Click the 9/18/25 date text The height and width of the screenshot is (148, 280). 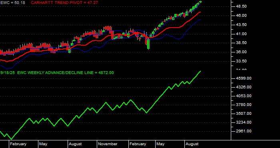coord(8,73)
